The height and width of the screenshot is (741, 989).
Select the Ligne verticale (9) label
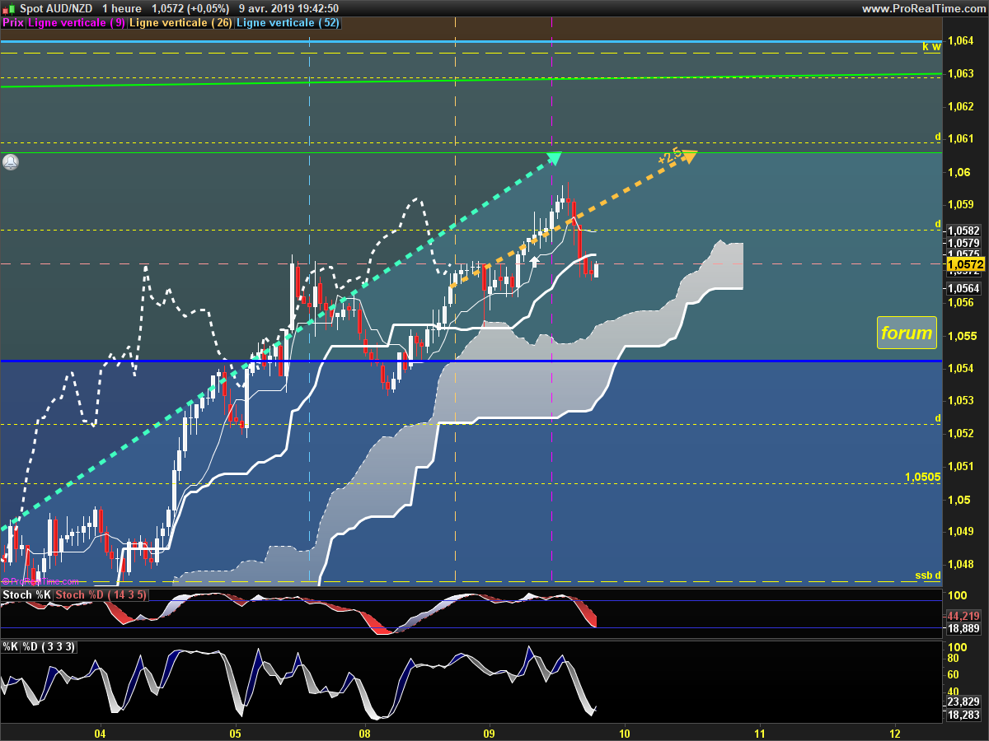(77, 23)
